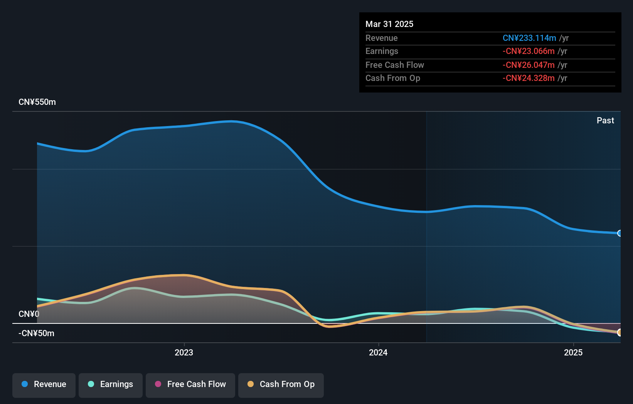Screen dimensions: 633x404
Task: Click the CN¥0 y-axis label
Action: [29, 314]
